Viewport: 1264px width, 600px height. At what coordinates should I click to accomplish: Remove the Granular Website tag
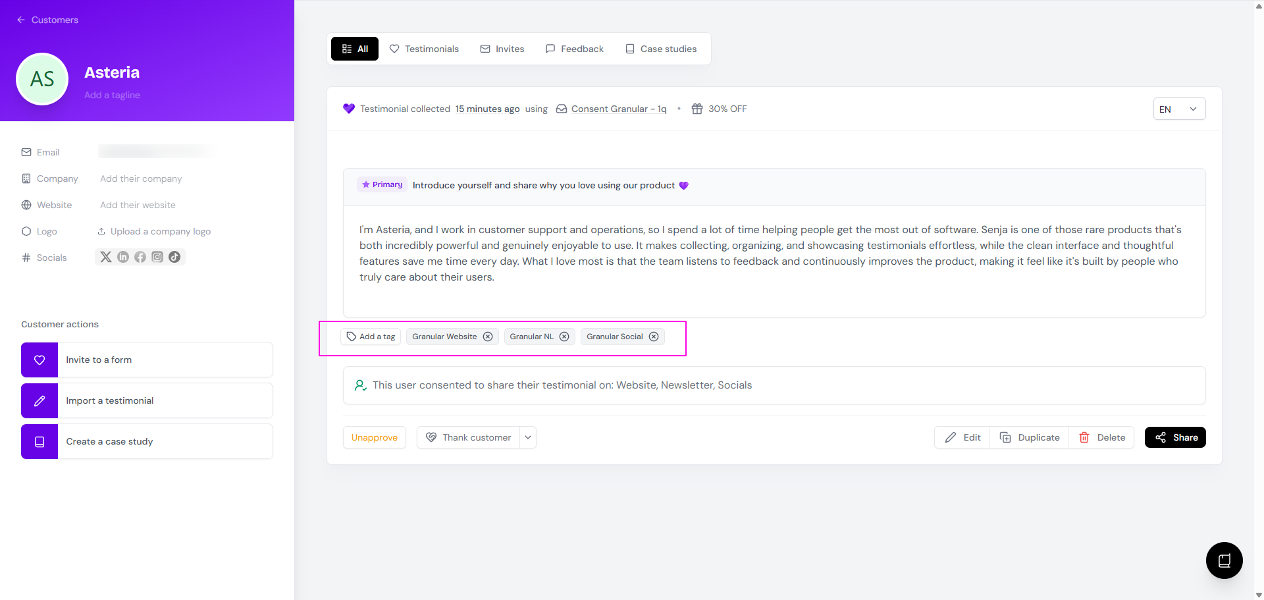[488, 337]
